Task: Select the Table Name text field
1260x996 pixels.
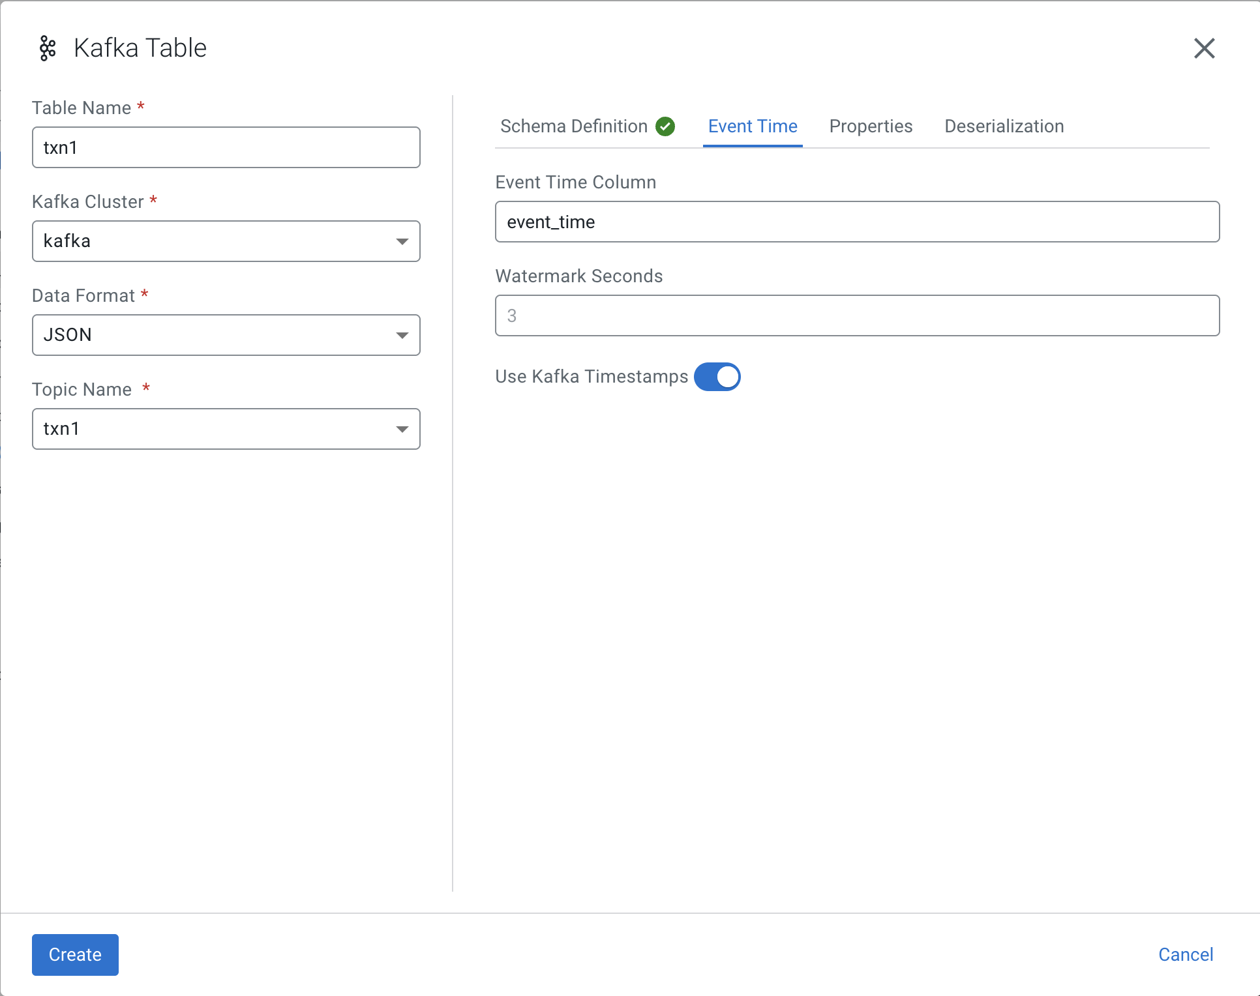Action: coord(225,147)
